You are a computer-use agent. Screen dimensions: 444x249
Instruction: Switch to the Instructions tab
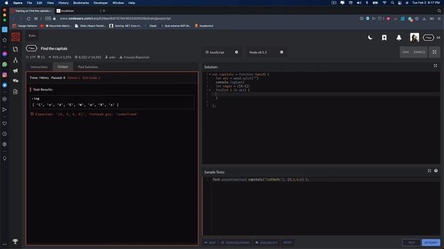pyautogui.click(x=39, y=67)
